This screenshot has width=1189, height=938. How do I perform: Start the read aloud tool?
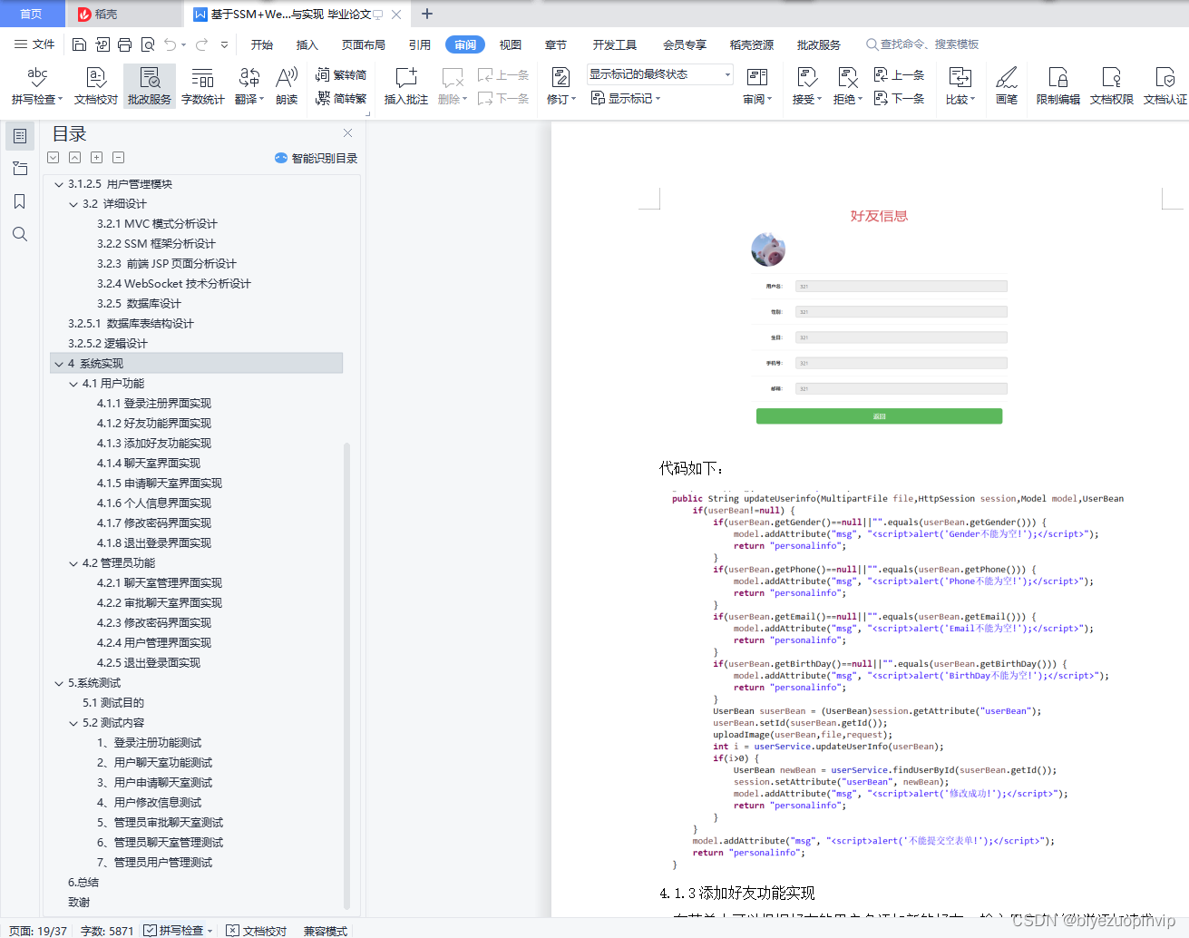[287, 85]
